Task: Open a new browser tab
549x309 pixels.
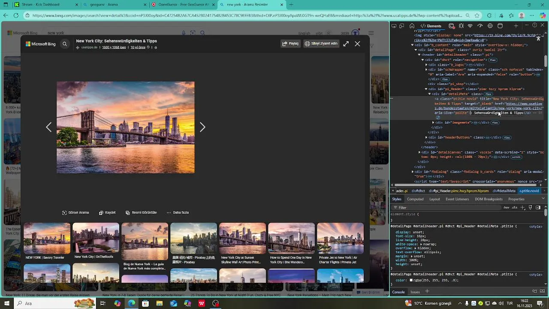Action: pyautogui.click(x=291, y=5)
